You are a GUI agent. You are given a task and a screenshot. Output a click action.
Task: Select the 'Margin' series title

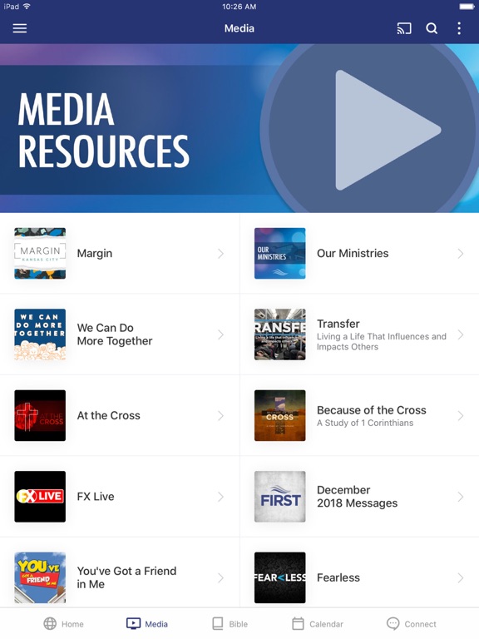point(95,254)
